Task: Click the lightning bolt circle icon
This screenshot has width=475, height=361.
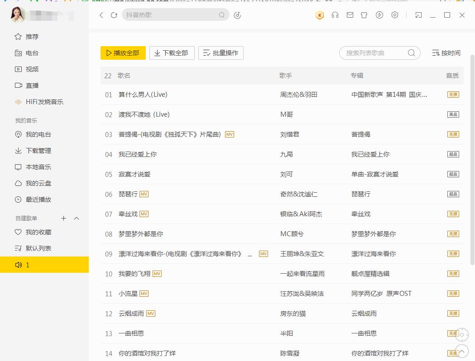Action: pos(379,15)
